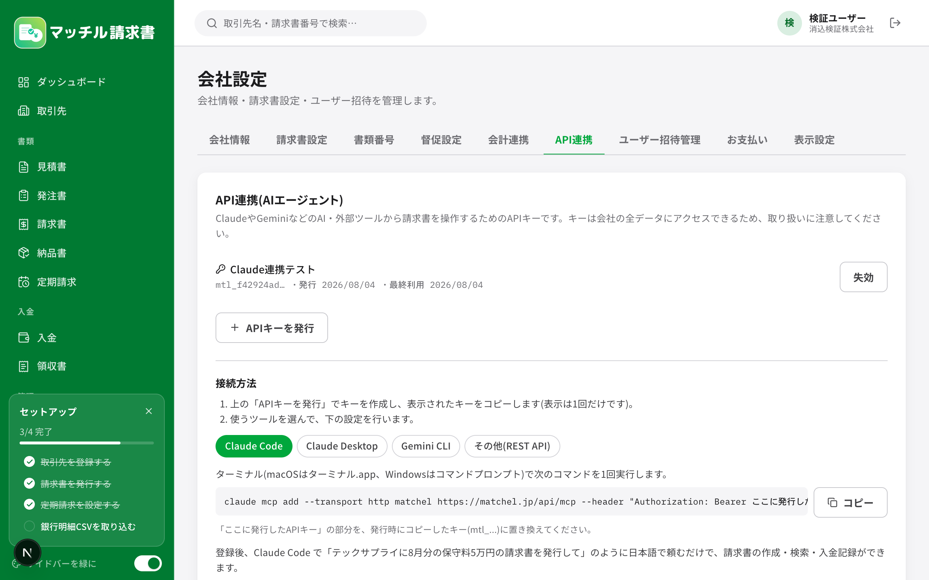The width and height of the screenshot is (929, 580).
Task: Switch to 書類番号 tab
Action: click(x=374, y=140)
